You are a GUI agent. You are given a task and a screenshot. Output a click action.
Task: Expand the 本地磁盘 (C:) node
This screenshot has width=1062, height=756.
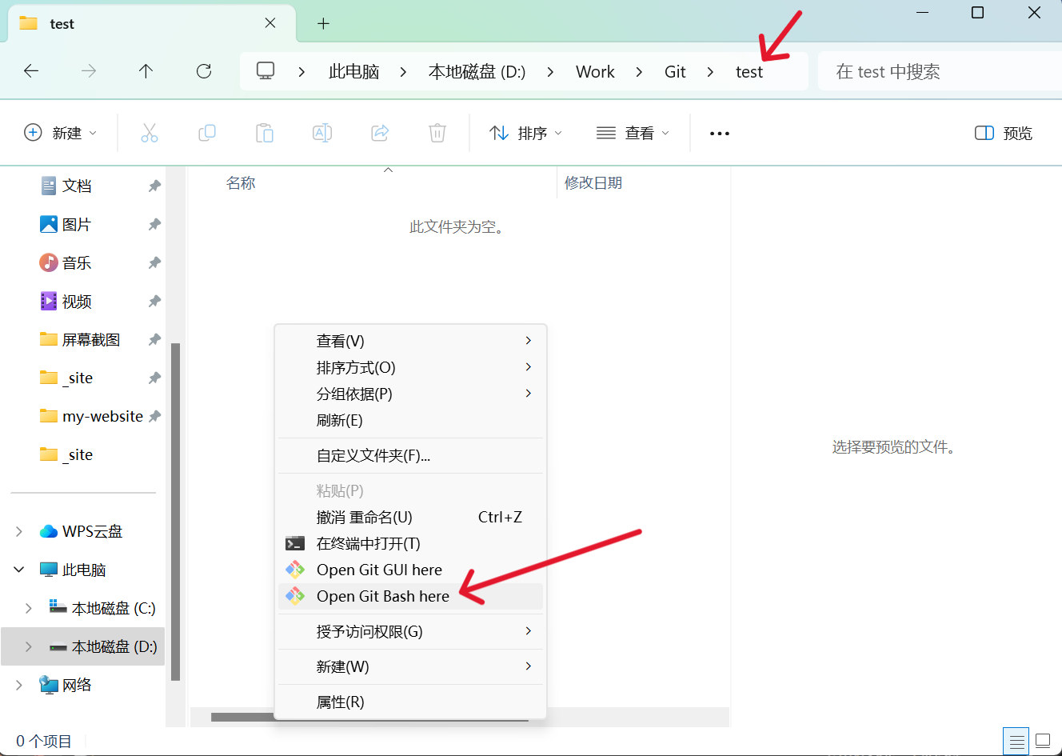tap(29, 608)
